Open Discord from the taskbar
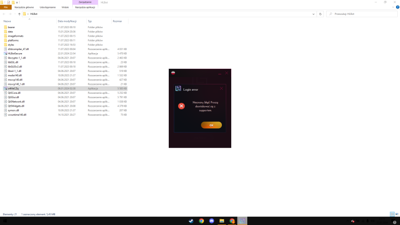The height and width of the screenshot is (225, 400). [x=211, y=221]
